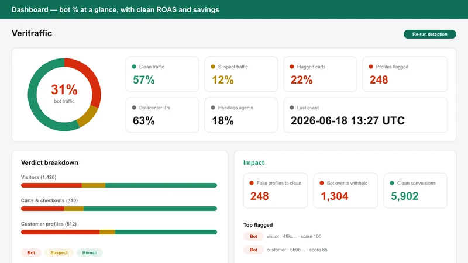Click the red dot beside Profiles flagged

[x=371, y=67]
